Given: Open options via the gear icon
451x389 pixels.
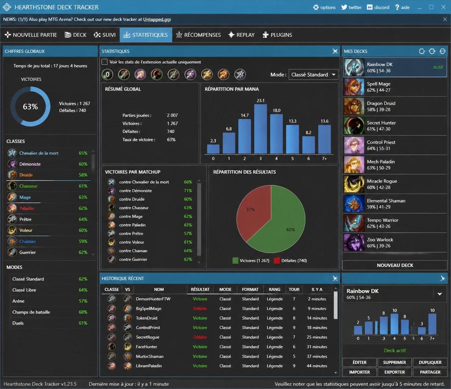Looking at the screenshot, I should pyautogui.click(x=316, y=7).
